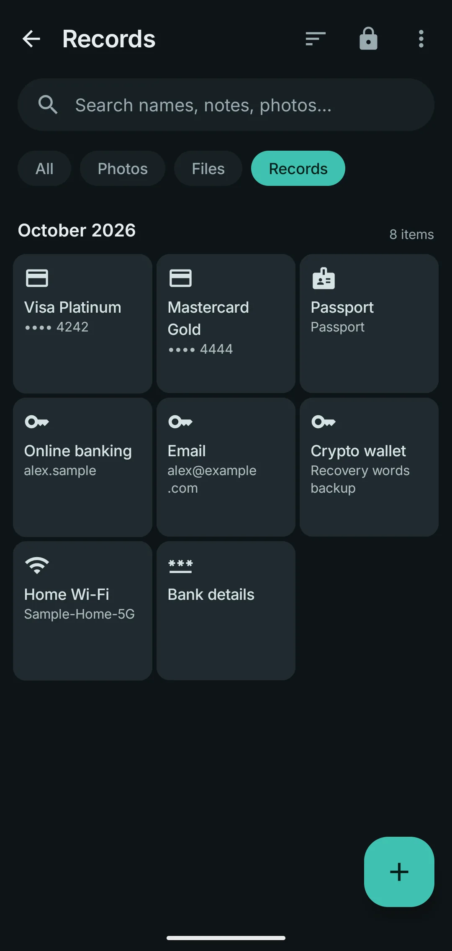This screenshot has width=452, height=951.
Task: Tap the back arrow icon
Action: [31, 39]
